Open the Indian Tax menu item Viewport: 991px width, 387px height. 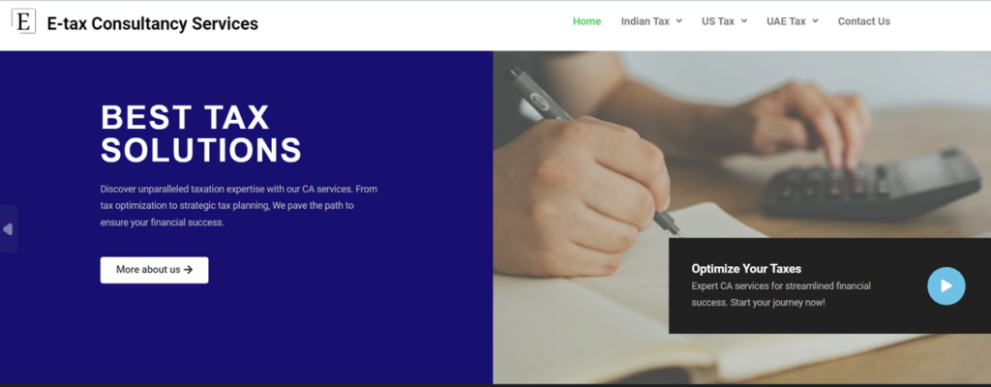tap(645, 21)
